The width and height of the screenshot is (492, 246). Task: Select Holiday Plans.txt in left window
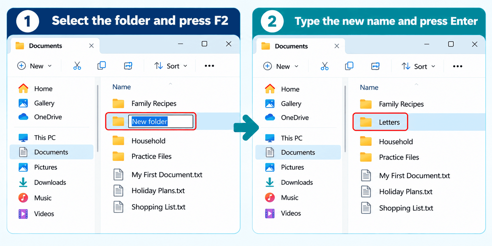149,191
